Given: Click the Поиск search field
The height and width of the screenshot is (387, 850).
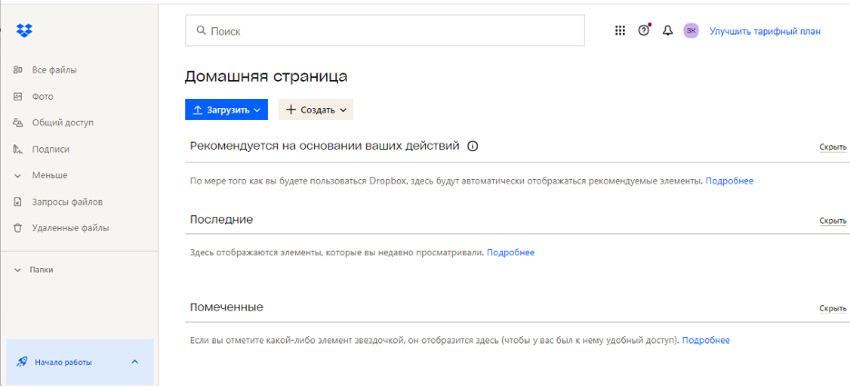Looking at the screenshot, I should coord(385,30).
